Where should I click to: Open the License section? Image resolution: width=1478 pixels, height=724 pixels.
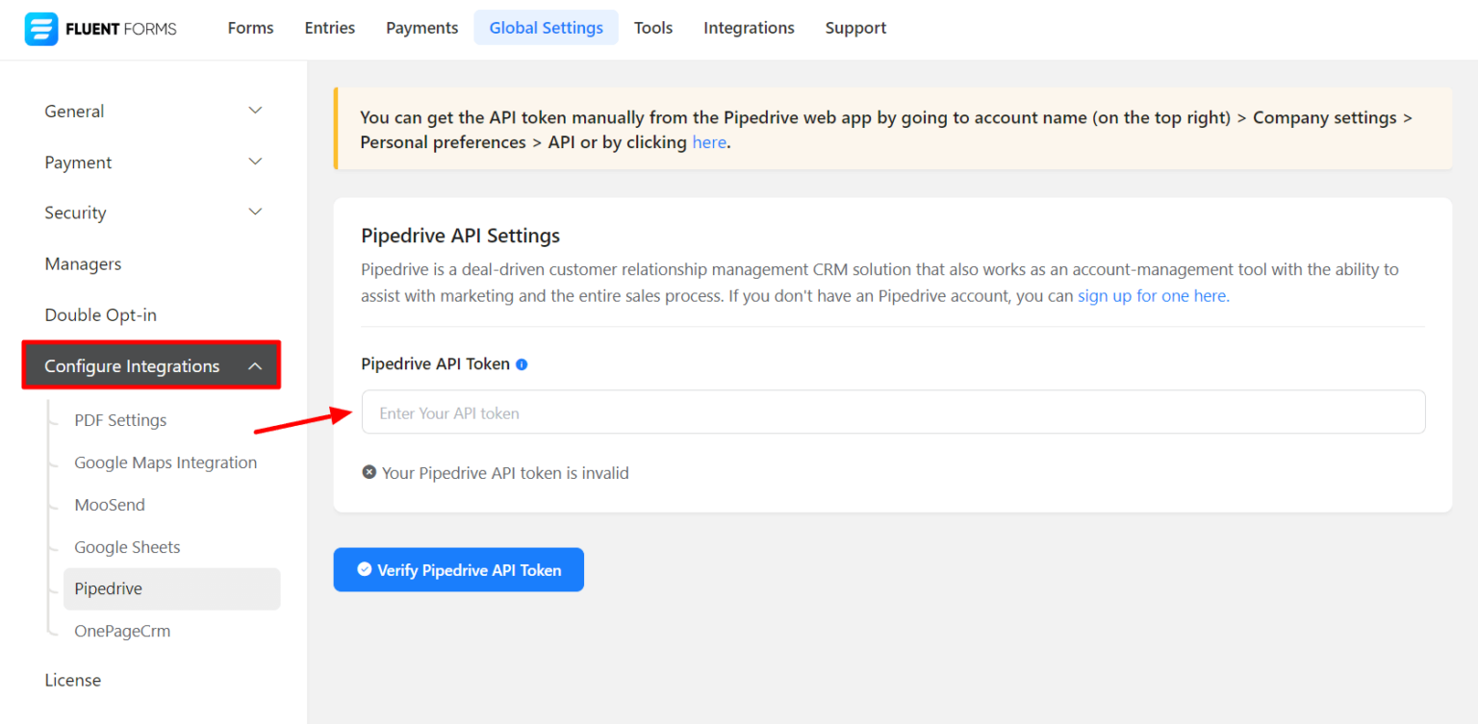click(x=72, y=680)
